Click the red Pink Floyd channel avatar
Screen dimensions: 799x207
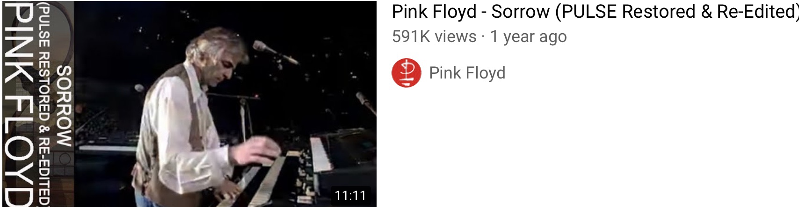[407, 72]
